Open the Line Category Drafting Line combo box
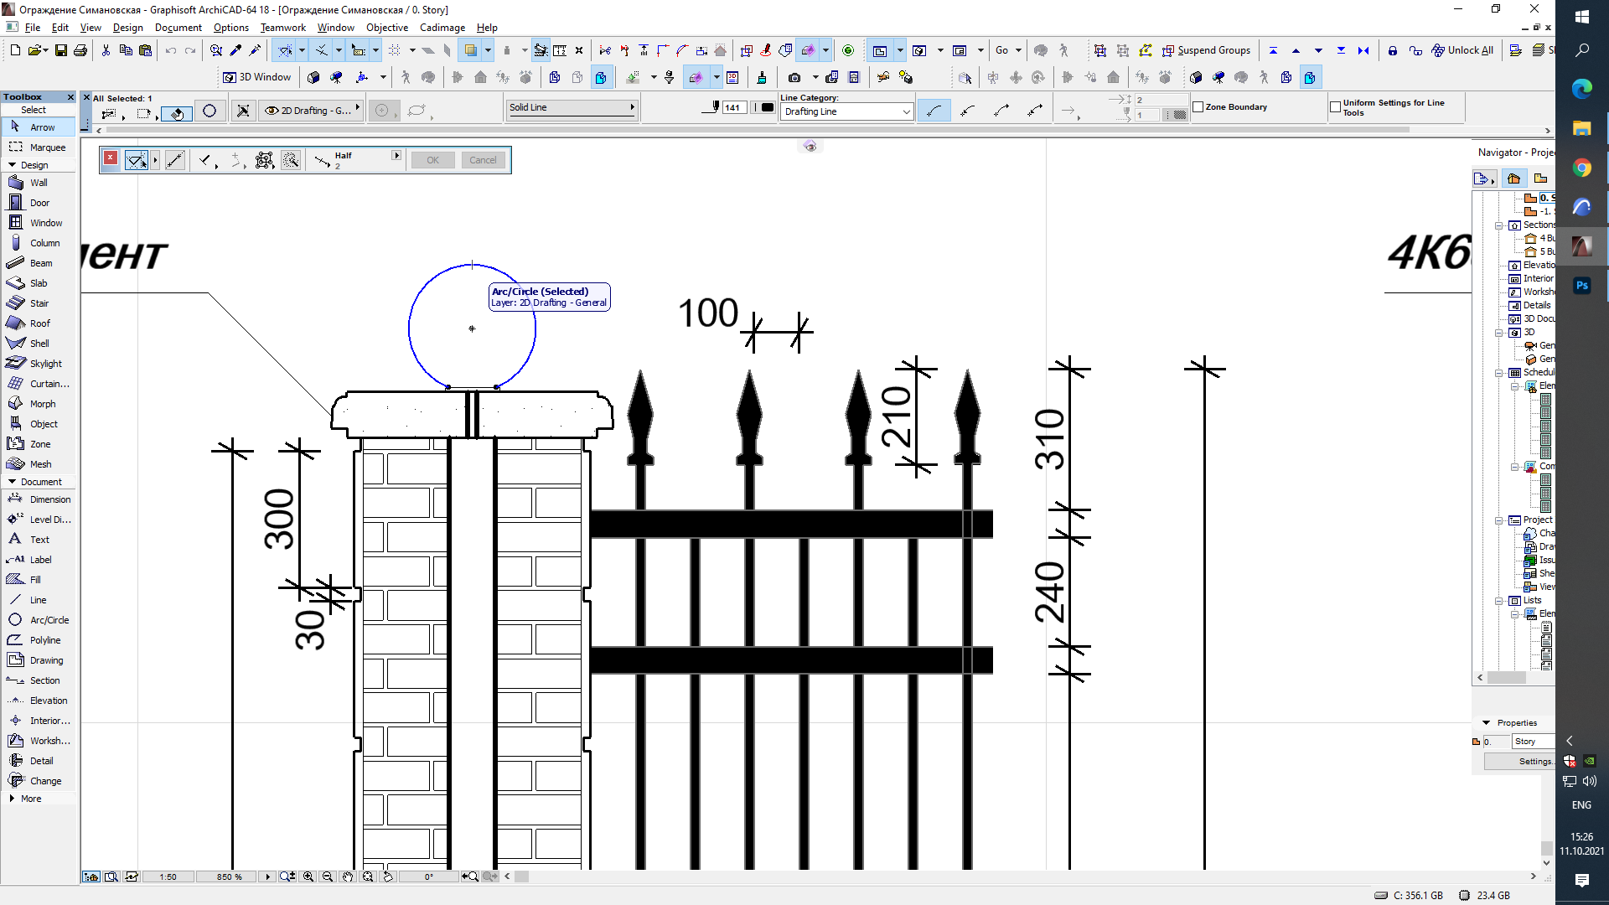The image size is (1609, 905). click(846, 111)
